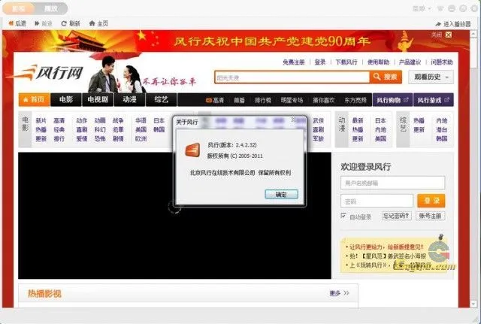This screenshot has height=324, width=481.
Task: Select the 华语 region link
Action: (141, 120)
